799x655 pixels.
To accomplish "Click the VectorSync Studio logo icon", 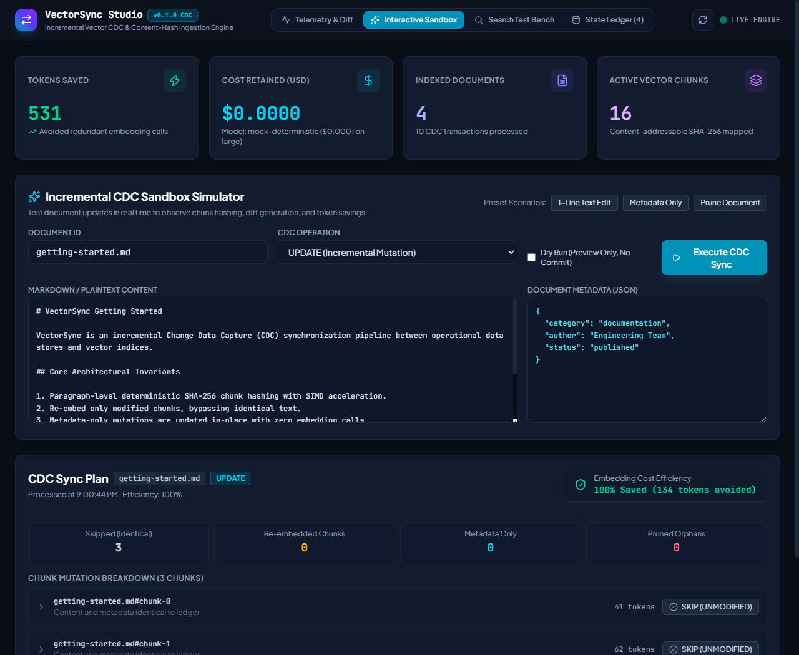I will (x=26, y=20).
